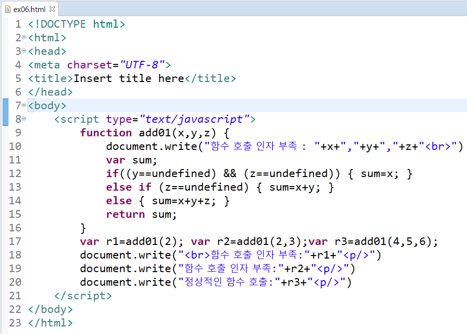Collapse the script tag fold on line 8
Screen dimensions: 467x334
(24, 119)
